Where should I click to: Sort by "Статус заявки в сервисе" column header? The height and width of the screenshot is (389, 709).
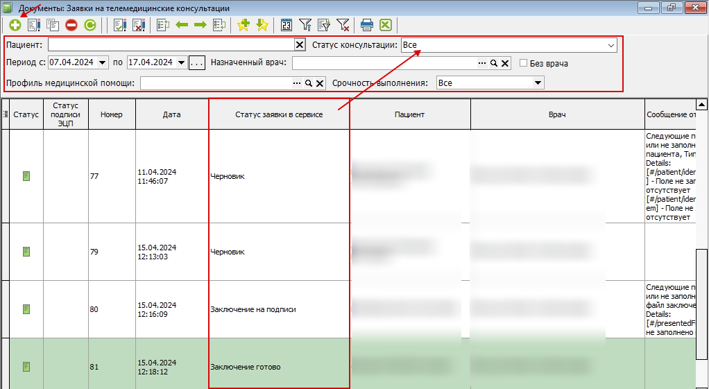[279, 114]
